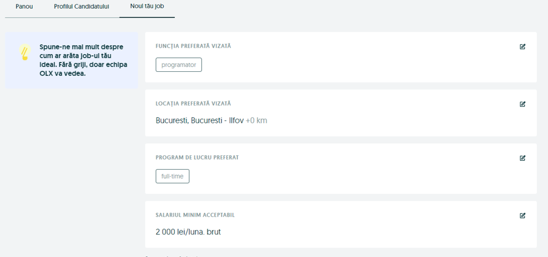Edit the 'Program de lucru preferat' section

click(x=523, y=158)
